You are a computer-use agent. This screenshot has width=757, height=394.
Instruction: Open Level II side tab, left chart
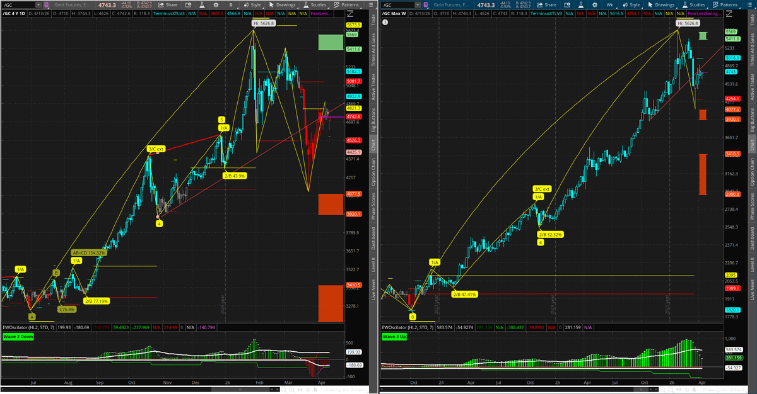click(372, 264)
